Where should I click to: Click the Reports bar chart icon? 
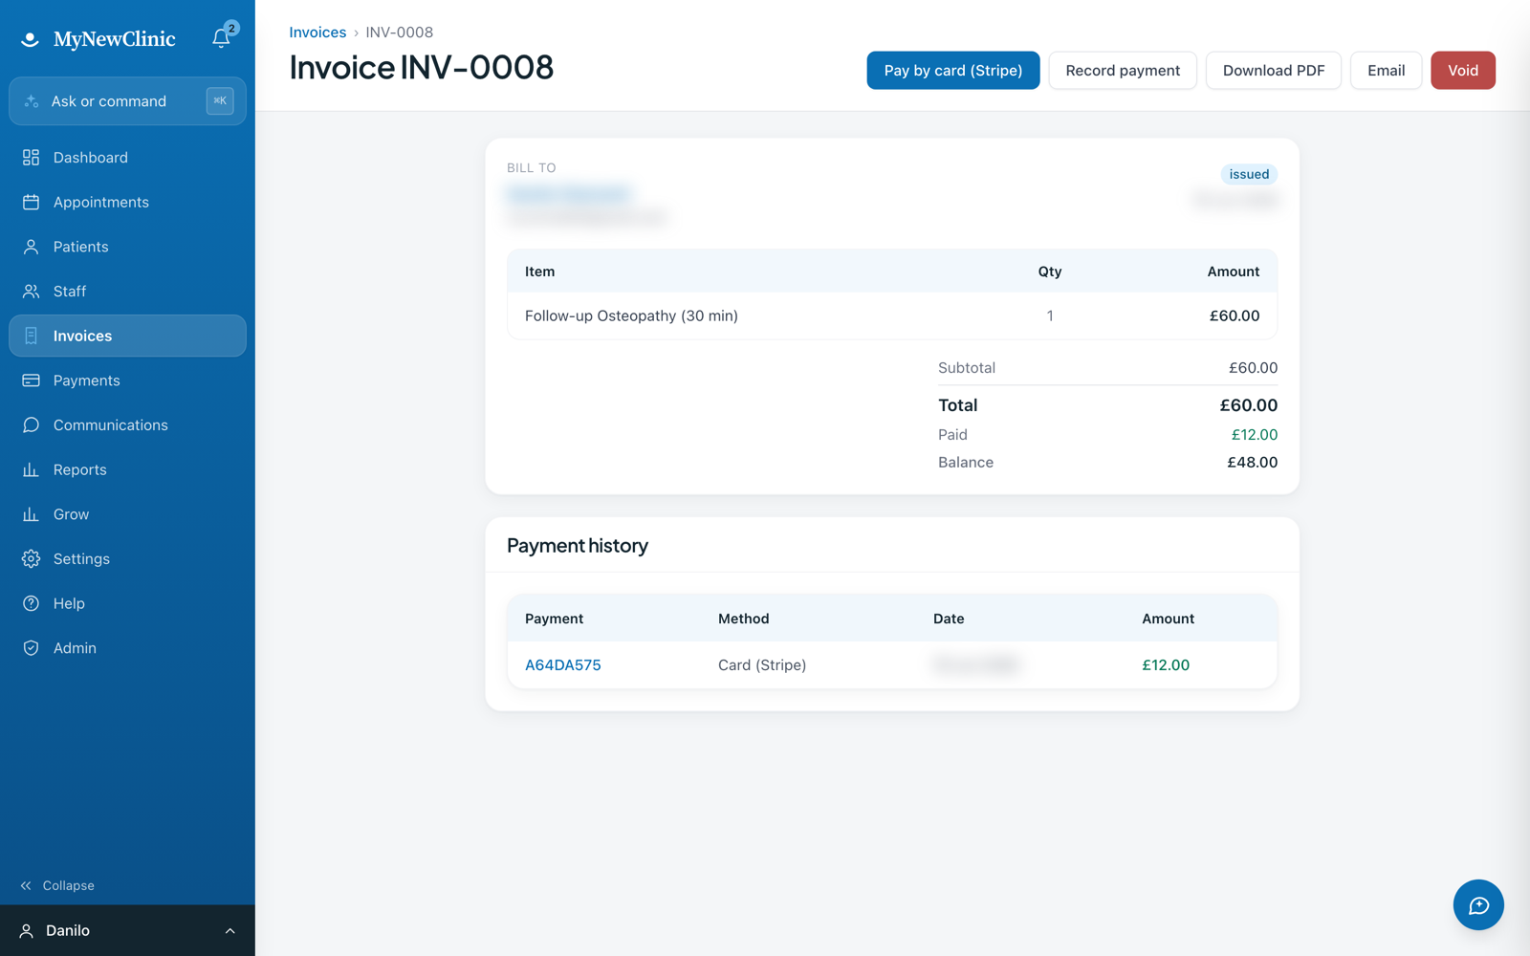(31, 469)
